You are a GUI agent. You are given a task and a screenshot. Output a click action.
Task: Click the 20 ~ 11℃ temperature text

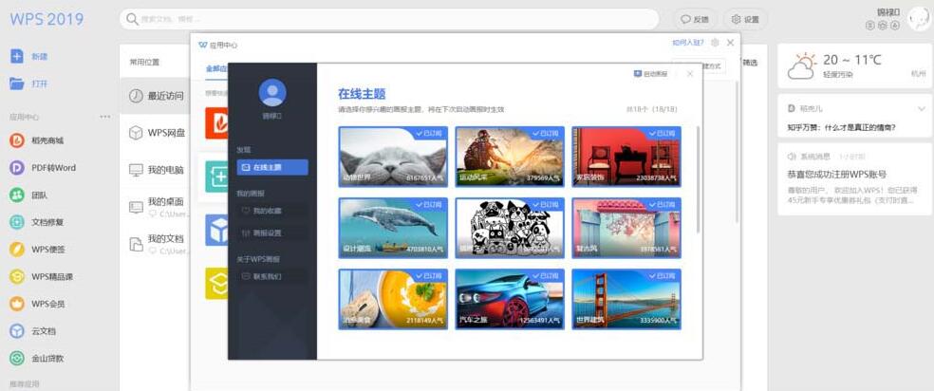coord(851,60)
